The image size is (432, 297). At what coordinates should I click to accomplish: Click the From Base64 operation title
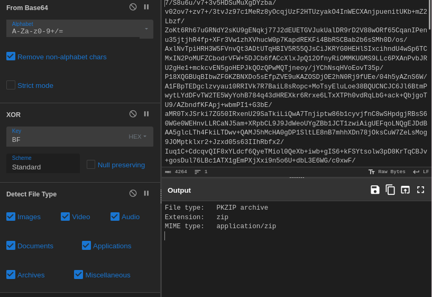27,8
